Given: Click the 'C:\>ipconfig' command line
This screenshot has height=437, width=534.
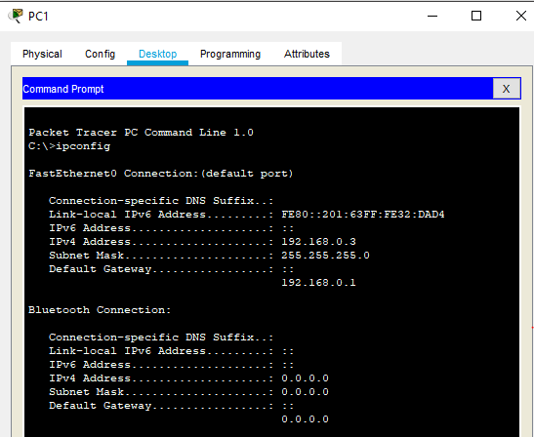Looking at the screenshot, I should pyautogui.click(x=69, y=146).
